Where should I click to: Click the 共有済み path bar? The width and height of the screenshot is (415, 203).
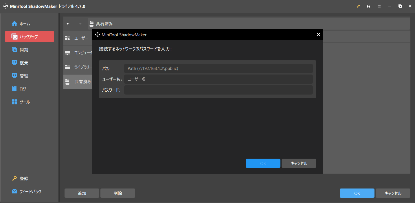tap(249, 24)
